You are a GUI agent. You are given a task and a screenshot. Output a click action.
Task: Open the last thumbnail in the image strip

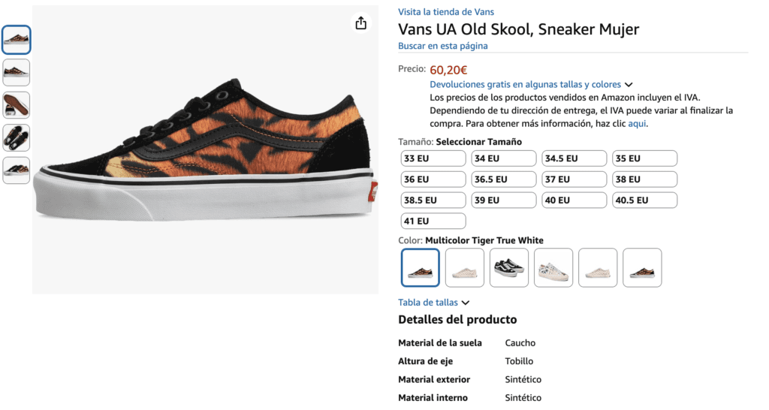click(17, 170)
